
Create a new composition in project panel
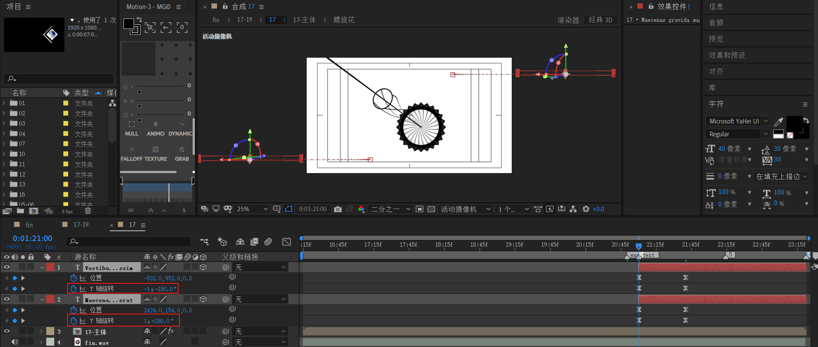[33, 211]
